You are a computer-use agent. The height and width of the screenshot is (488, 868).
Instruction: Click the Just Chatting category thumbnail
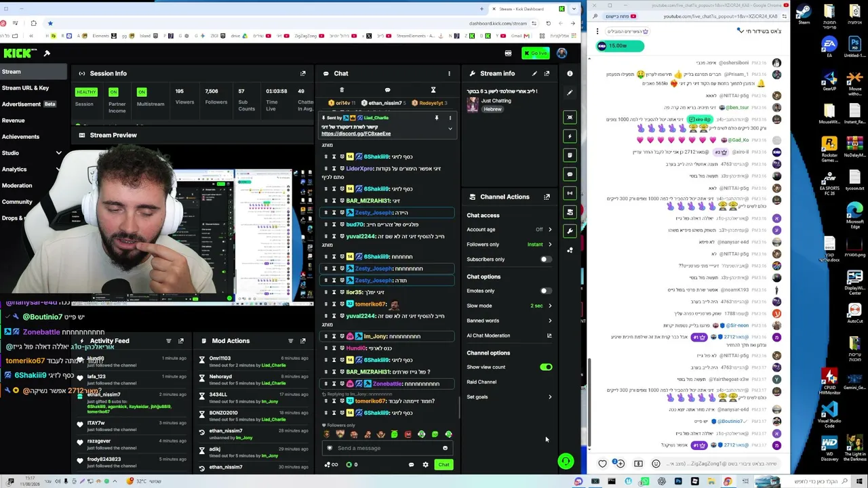pyautogui.click(x=473, y=104)
